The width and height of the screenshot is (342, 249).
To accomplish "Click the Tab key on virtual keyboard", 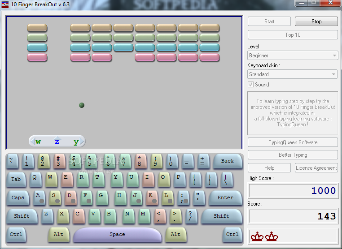I will (x=16, y=179).
